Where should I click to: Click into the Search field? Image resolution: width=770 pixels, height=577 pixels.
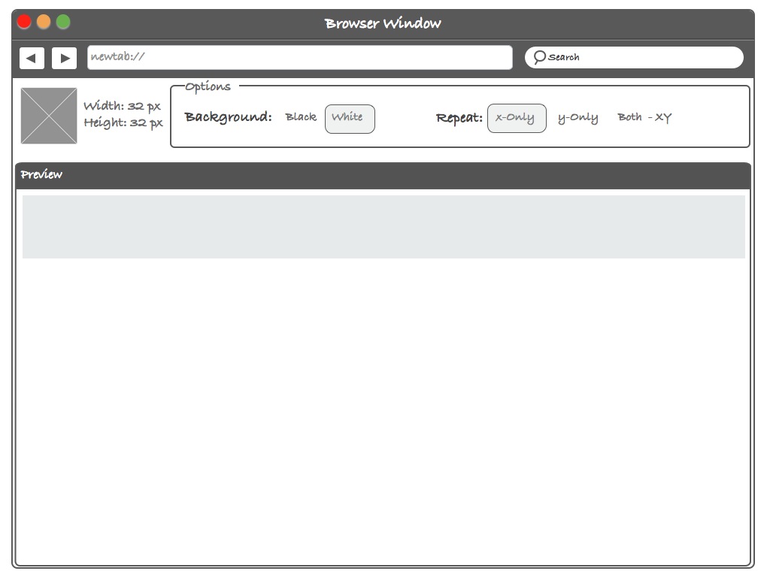coord(634,57)
